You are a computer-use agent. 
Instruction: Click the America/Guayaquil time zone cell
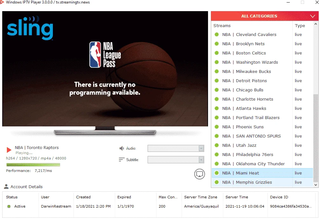tap(201, 206)
